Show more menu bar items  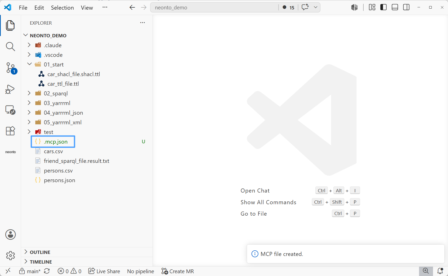coord(105,7)
